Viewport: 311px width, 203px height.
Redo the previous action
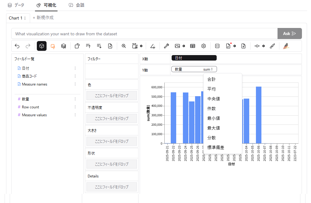(x=28, y=46)
